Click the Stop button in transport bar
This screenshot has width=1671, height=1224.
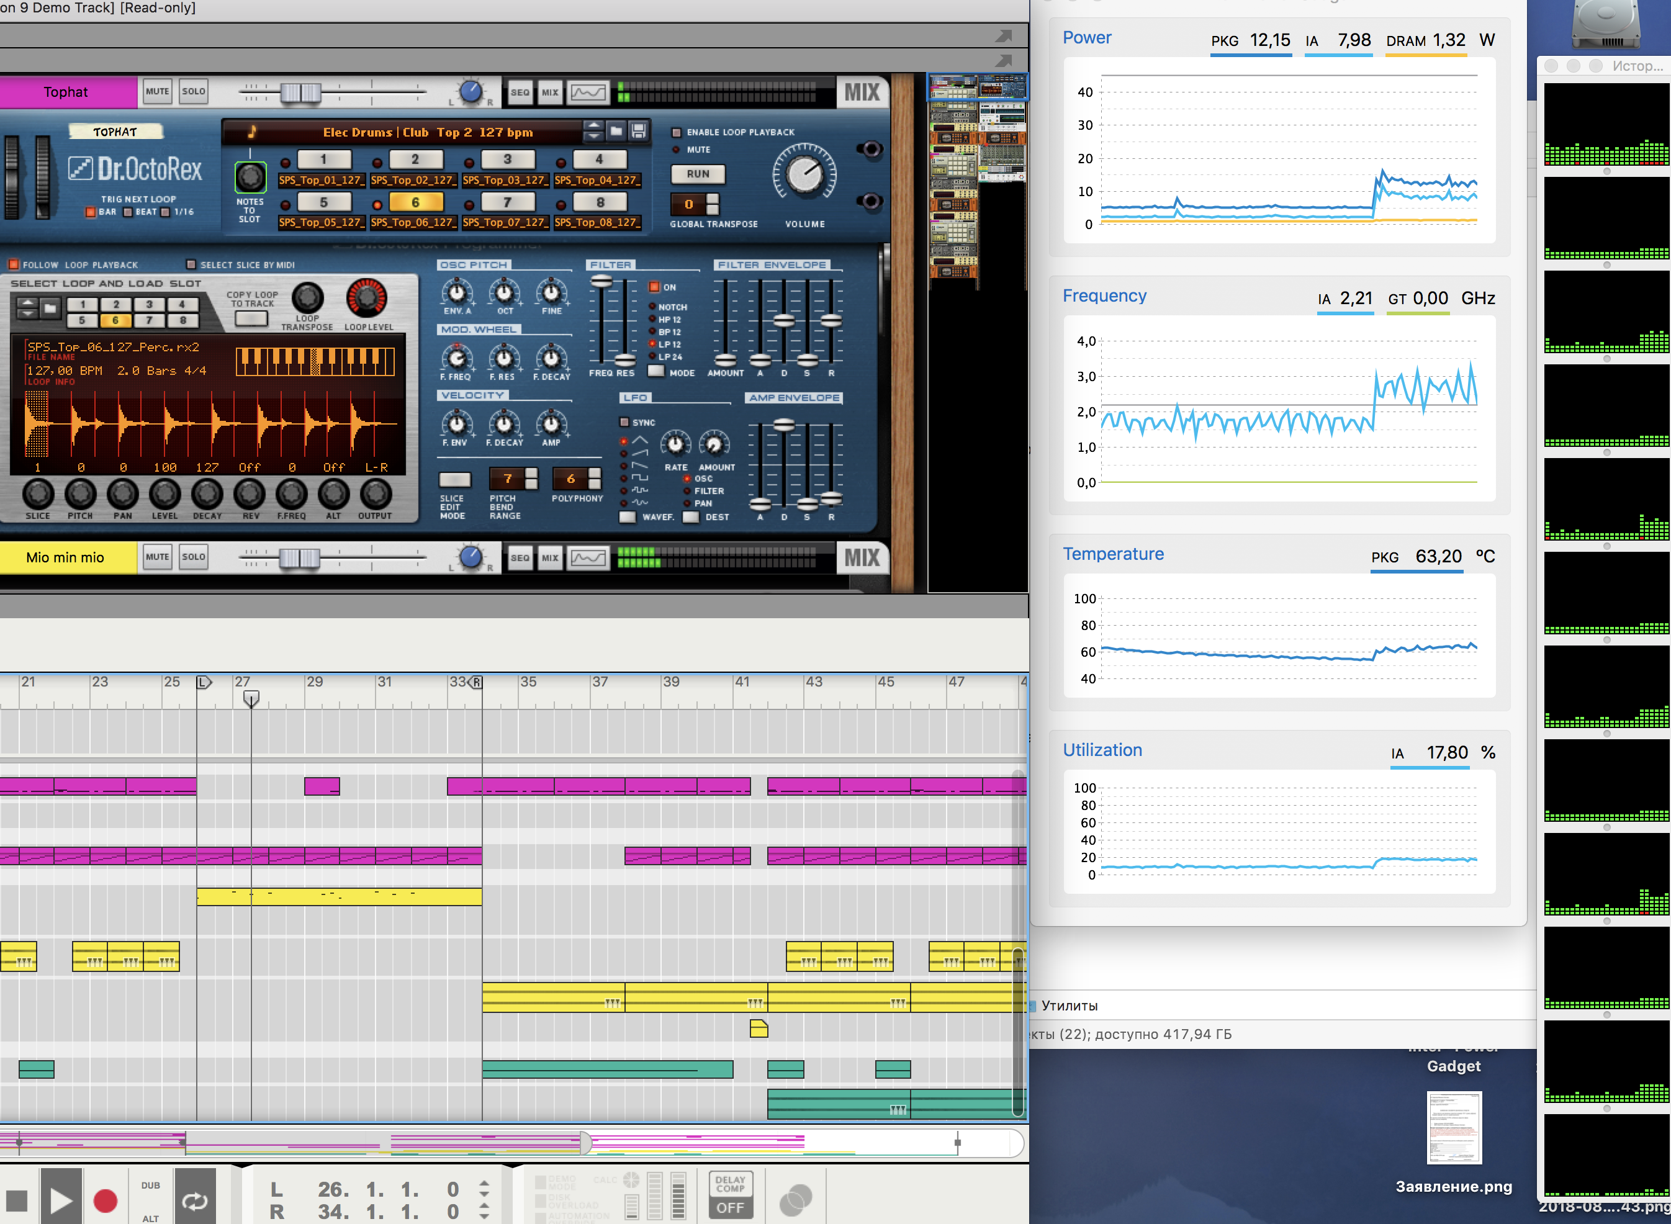click(x=16, y=1200)
